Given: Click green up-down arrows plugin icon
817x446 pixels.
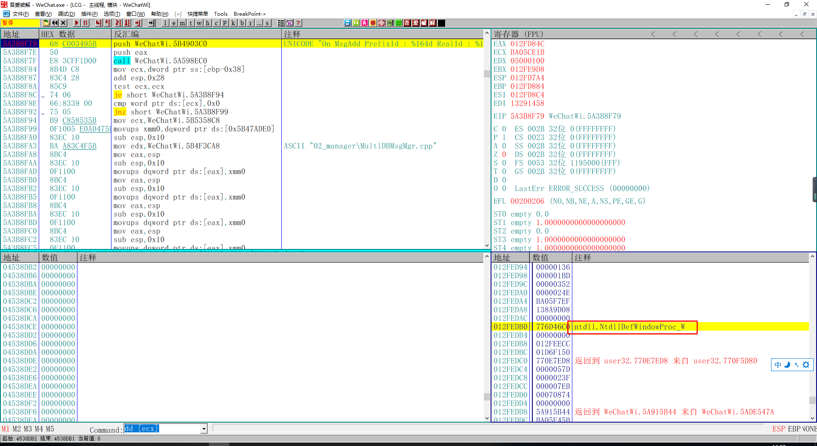Looking at the screenshot, I should pyautogui.click(x=356, y=23).
